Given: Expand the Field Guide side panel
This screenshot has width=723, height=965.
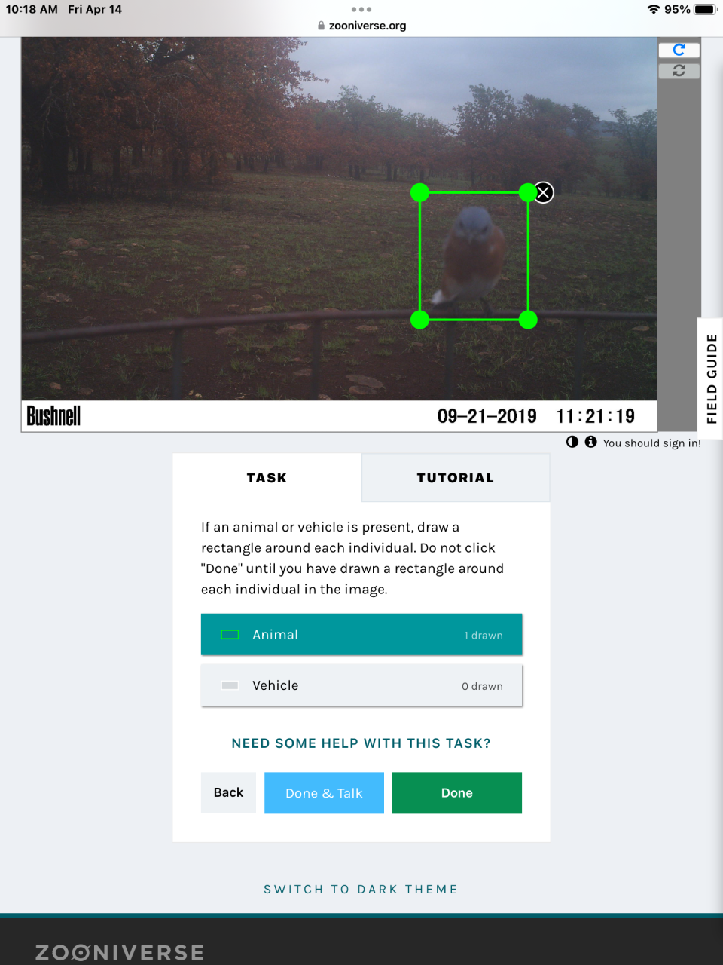Looking at the screenshot, I should pyautogui.click(x=710, y=378).
